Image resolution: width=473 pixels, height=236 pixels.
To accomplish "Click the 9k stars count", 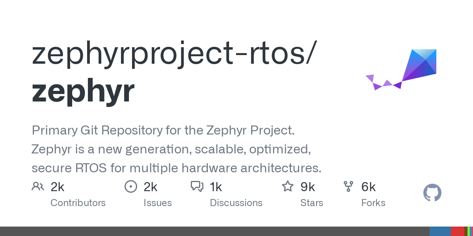I will click(x=307, y=187).
